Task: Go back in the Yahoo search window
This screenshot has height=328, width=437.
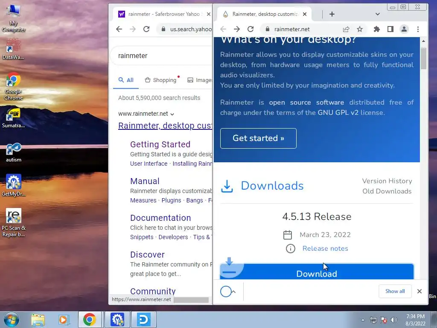Action: 119,29
